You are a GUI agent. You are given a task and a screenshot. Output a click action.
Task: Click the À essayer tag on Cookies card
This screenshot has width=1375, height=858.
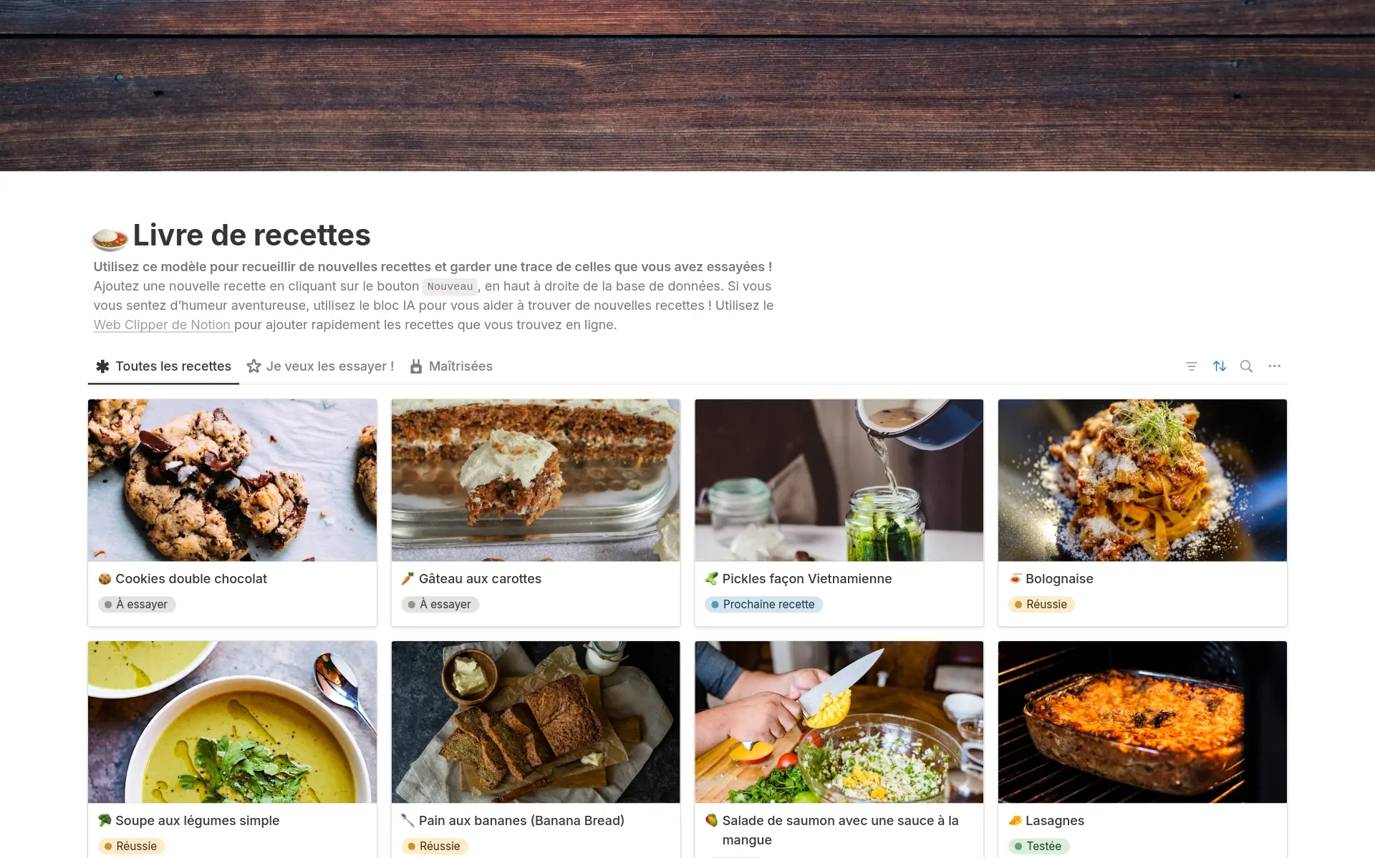[136, 605]
